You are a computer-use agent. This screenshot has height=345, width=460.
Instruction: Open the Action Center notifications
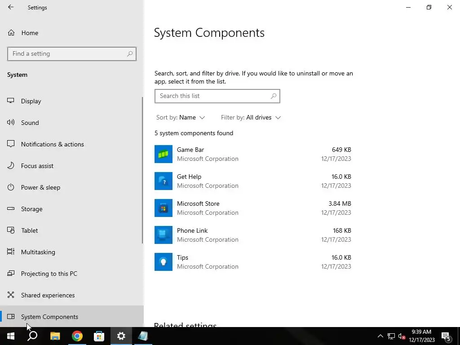(x=447, y=337)
